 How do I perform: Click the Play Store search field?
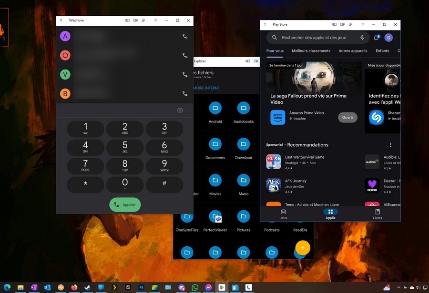coord(314,38)
